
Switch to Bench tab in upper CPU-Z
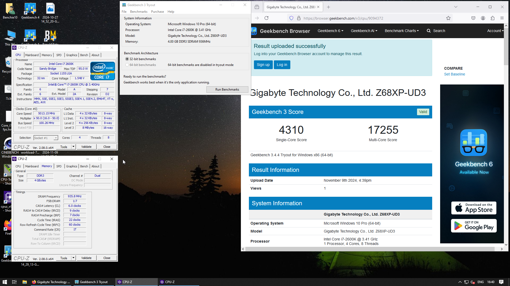coord(84,55)
